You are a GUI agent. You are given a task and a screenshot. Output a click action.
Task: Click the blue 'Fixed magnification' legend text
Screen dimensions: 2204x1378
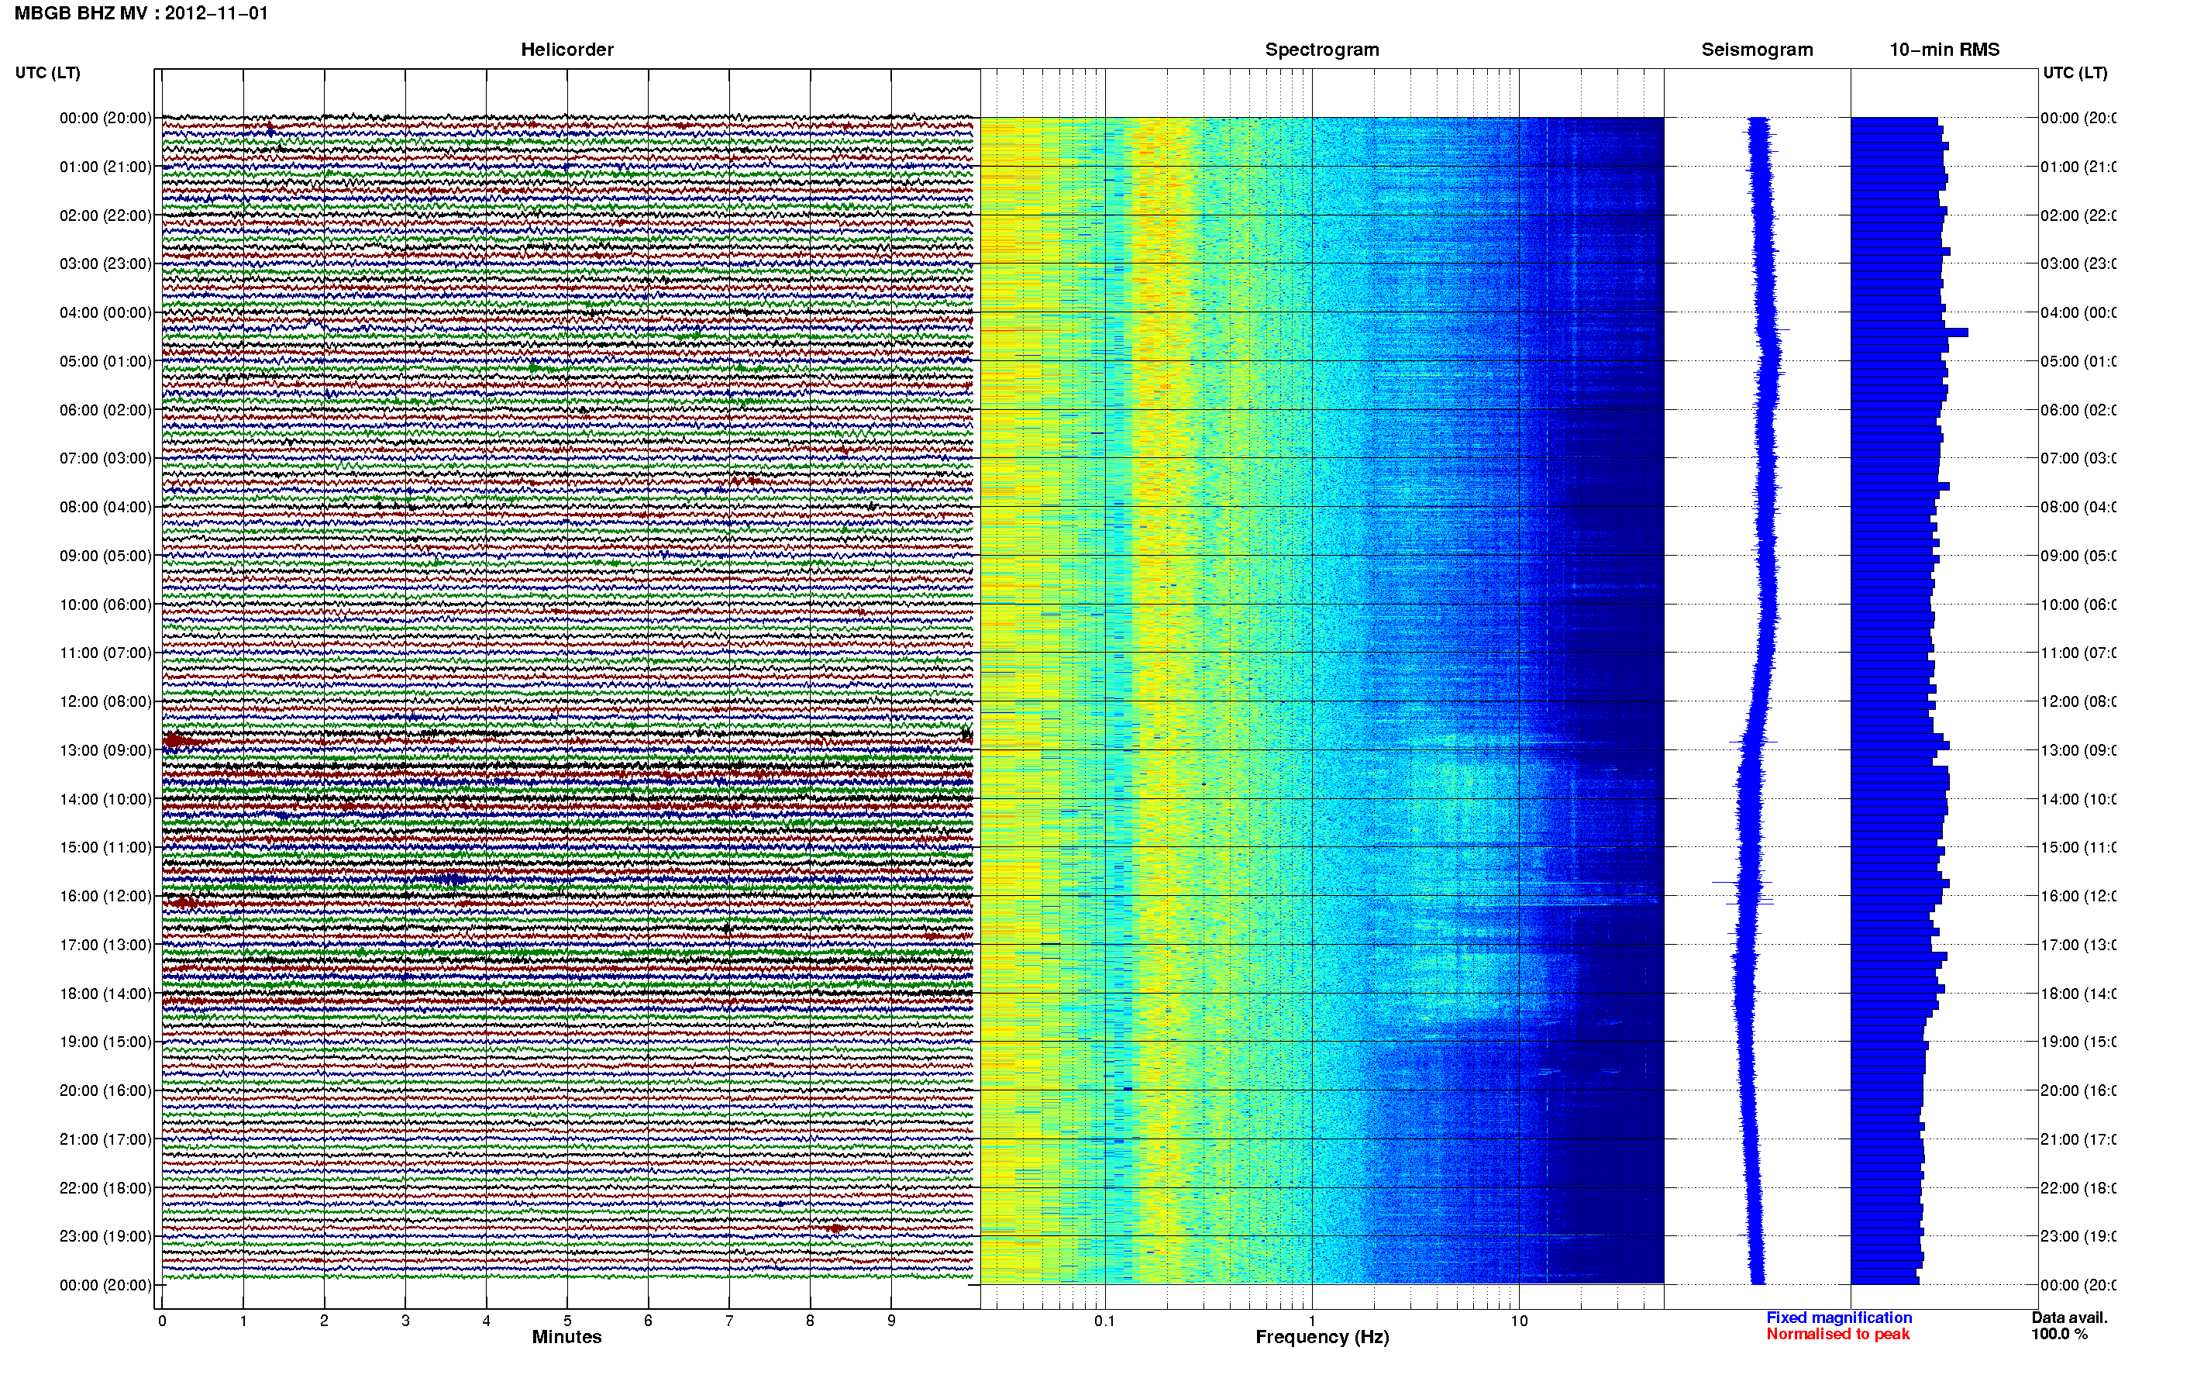pyautogui.click(x=1839, y=1318)
